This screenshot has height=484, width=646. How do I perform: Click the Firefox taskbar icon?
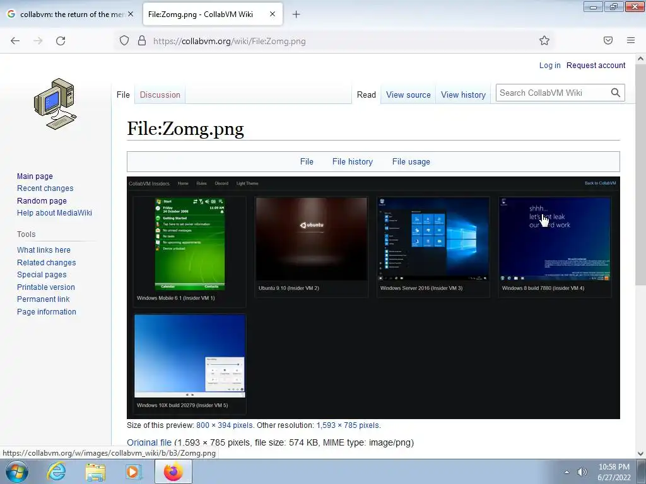173,471
